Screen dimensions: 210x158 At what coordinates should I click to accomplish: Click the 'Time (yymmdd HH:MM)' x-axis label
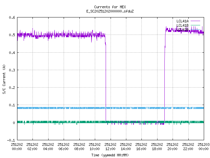point(110,154)
